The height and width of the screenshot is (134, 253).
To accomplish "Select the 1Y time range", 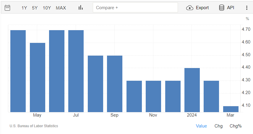I will pos(24,8).
